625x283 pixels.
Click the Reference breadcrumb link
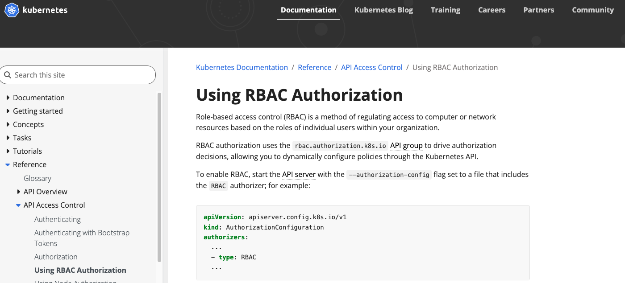point(315,67)
